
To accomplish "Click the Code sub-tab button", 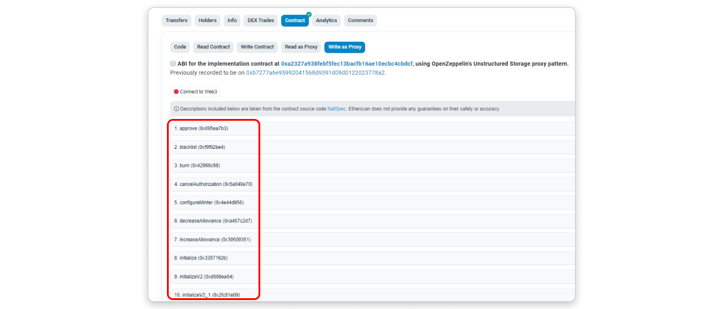I will (x=180, y=47).
